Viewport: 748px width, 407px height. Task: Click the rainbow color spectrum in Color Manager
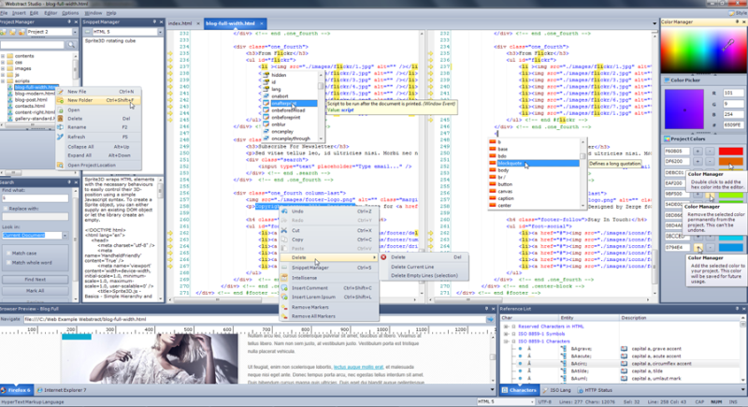pyautogui.click(x=704, y=50)
